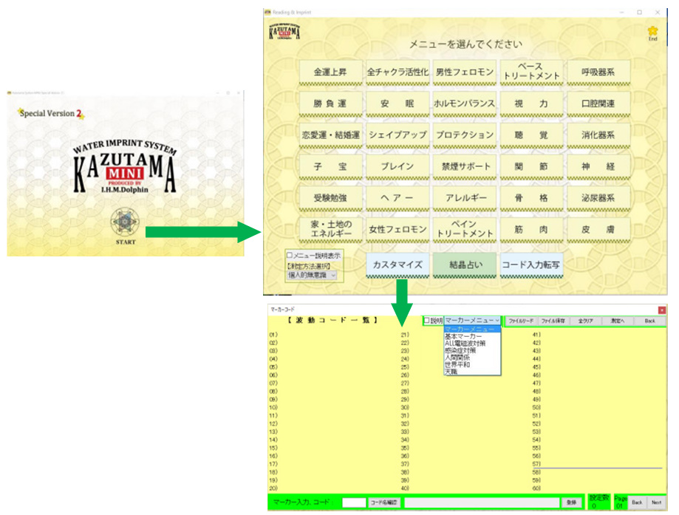Select the 呼吸器系 menu
Viewport: 679px width, 515px height.
pos(598,72)
